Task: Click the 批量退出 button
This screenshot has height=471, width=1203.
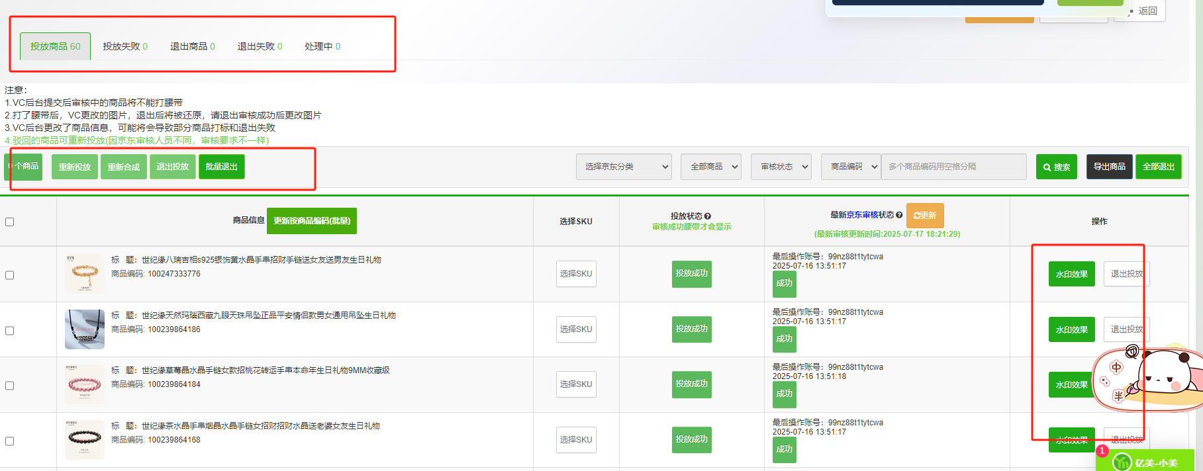Action: [x=221, y=167]
